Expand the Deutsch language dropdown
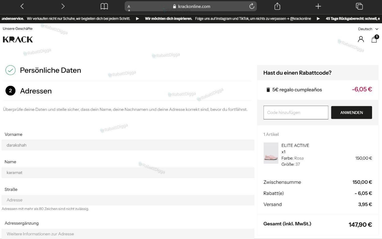382x239 pixels. point(368,29)
